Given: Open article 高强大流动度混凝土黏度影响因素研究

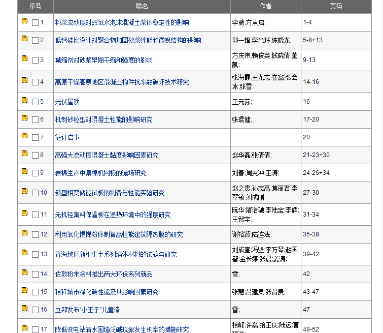Looking at the screenshot, I should pos(107,156).
